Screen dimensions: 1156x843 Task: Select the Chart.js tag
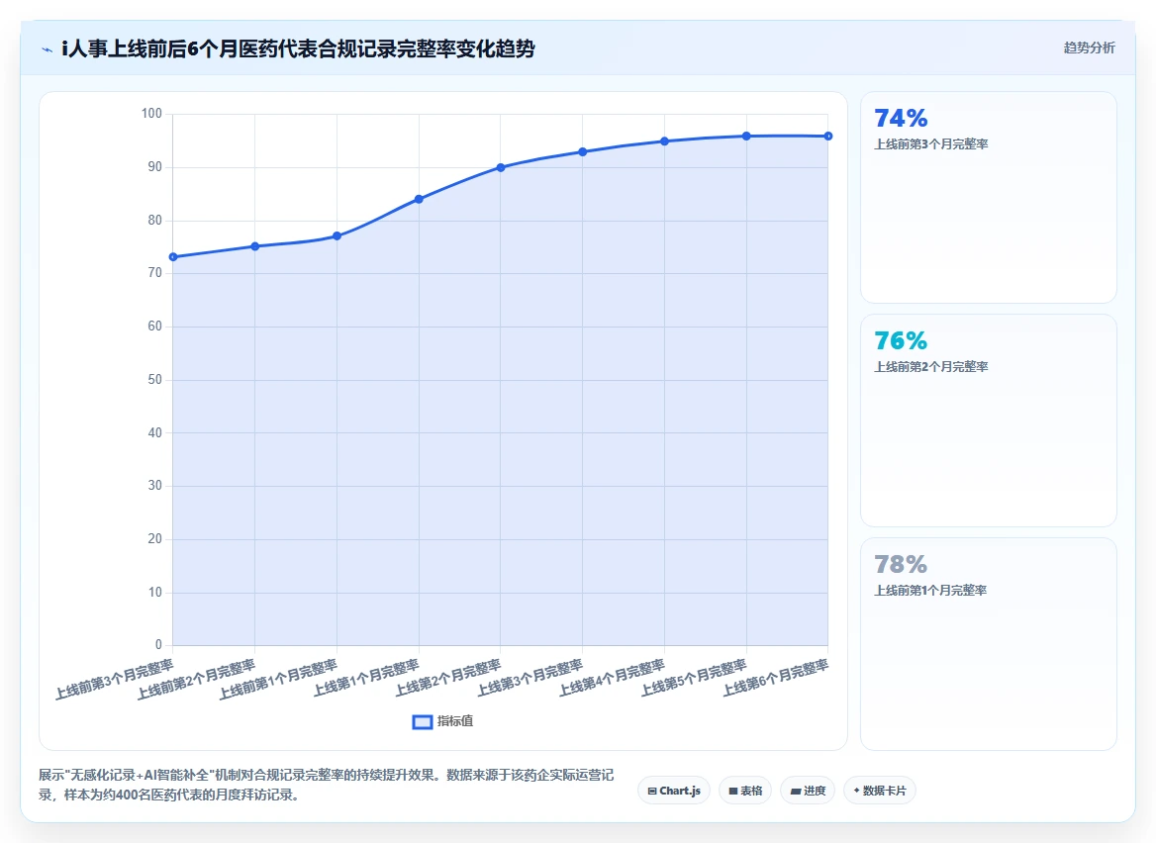pos(674,791)
